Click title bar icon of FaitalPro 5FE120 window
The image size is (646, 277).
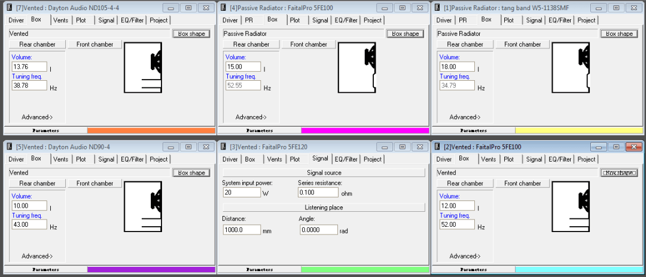pyautogui.click(x=223, y=147)
